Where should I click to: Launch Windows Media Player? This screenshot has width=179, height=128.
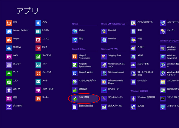(x=104, y=82)
